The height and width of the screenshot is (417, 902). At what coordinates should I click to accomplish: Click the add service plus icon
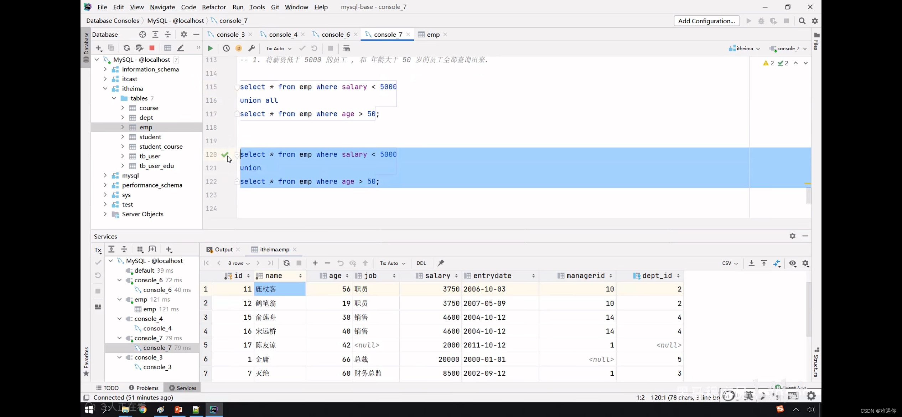(169, 249)
